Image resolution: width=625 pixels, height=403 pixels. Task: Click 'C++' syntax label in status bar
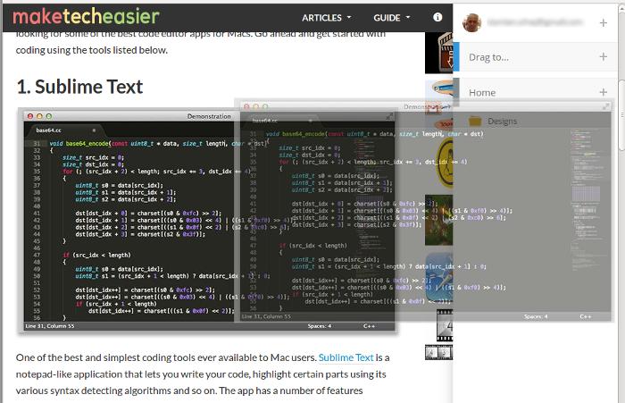tap(369, 326)
